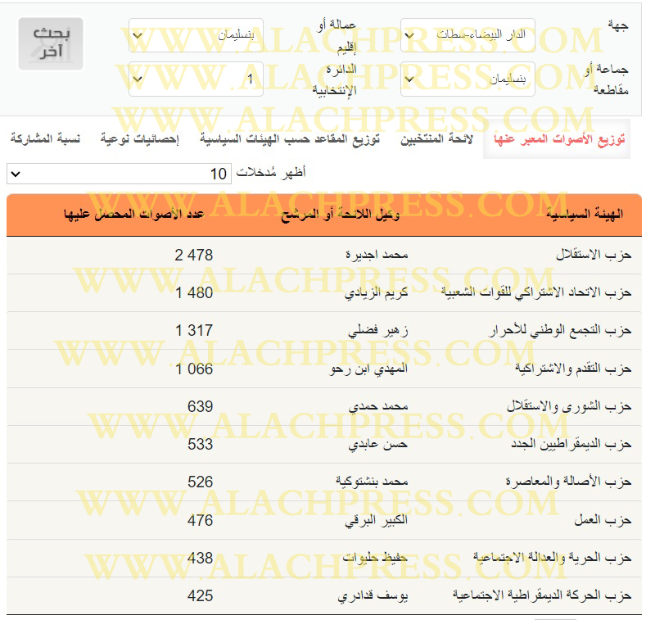Sort by الهيئة السياسية column header
646x620 pixels.
point(585,215)
